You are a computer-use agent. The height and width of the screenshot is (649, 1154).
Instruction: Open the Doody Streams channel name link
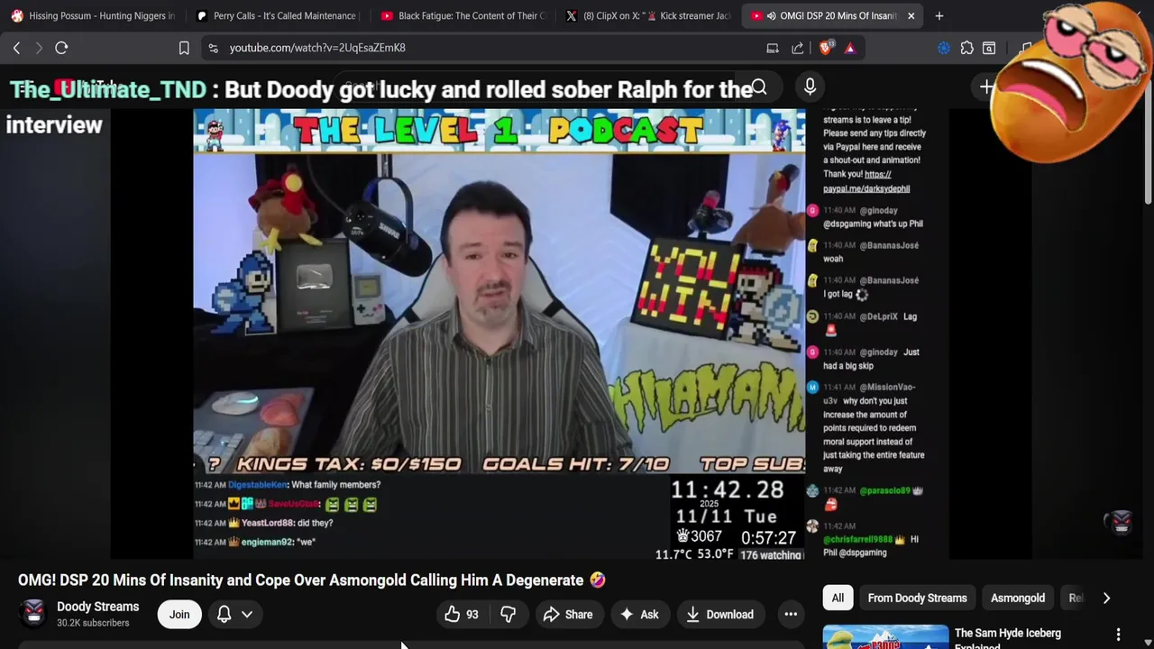tap(97, 607)
